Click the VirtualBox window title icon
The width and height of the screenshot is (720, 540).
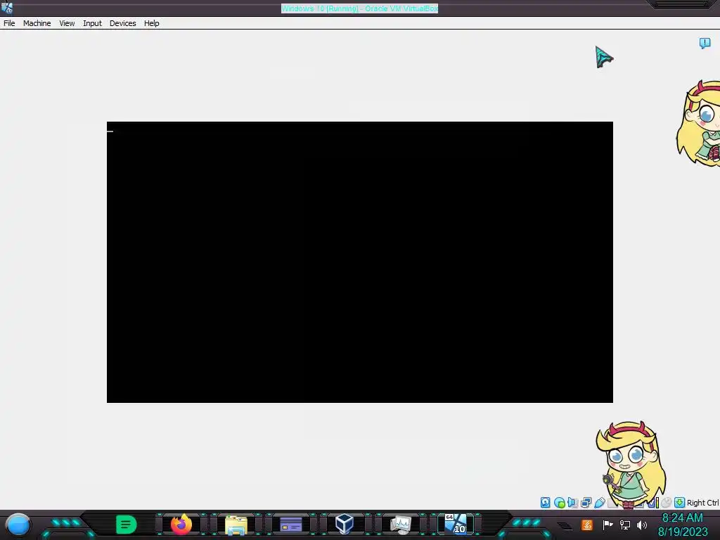[7, 8]
